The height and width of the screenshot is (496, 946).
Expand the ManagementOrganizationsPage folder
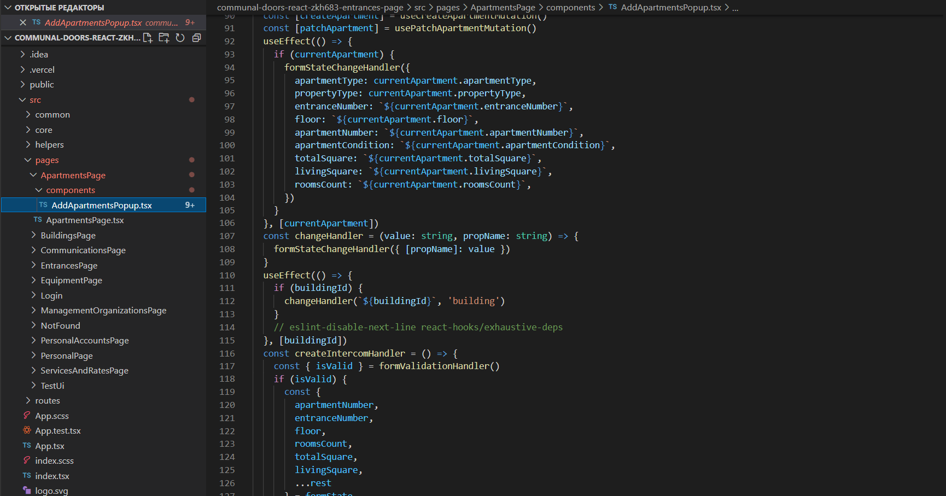(103, 311)
